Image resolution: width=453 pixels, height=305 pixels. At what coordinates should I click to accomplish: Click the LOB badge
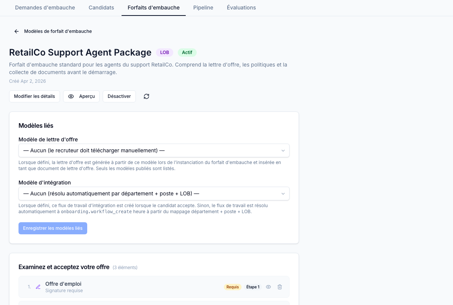(165, 53)
